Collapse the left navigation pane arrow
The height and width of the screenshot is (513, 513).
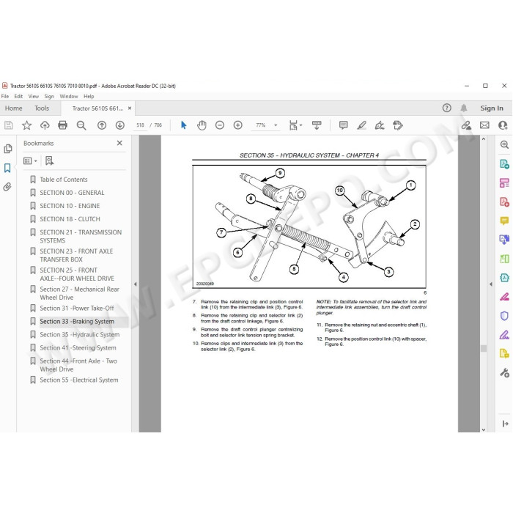[136, 284]
